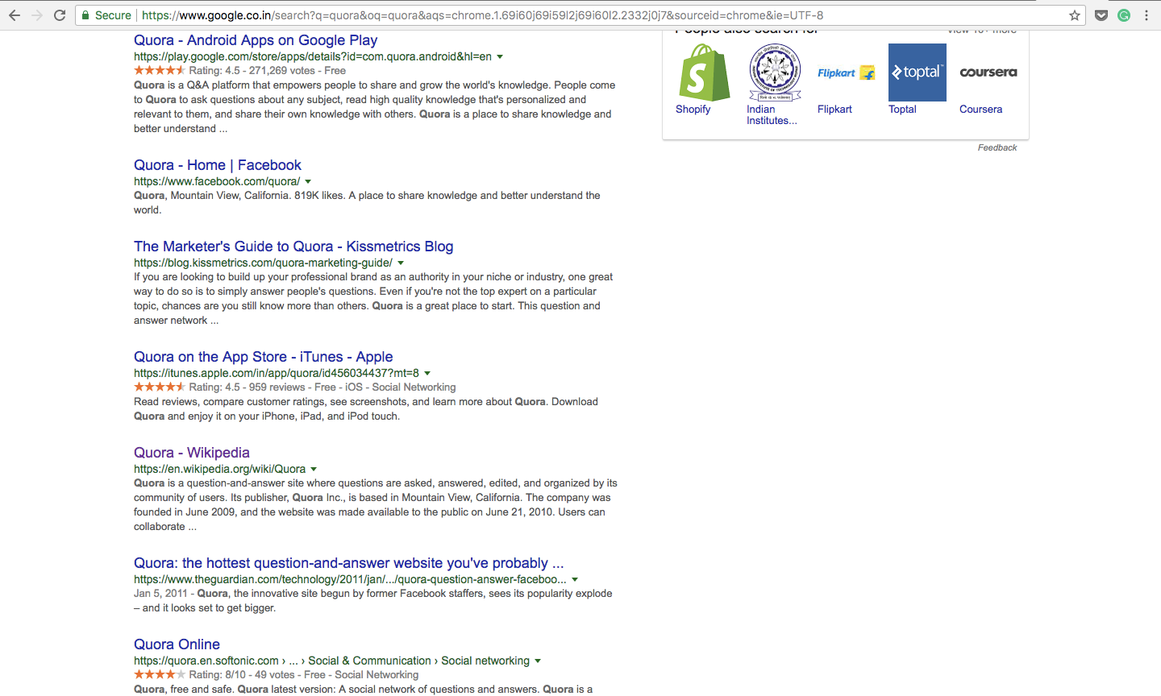
Task: Click the Indian Institutes... text link
Action: [772, 115]
